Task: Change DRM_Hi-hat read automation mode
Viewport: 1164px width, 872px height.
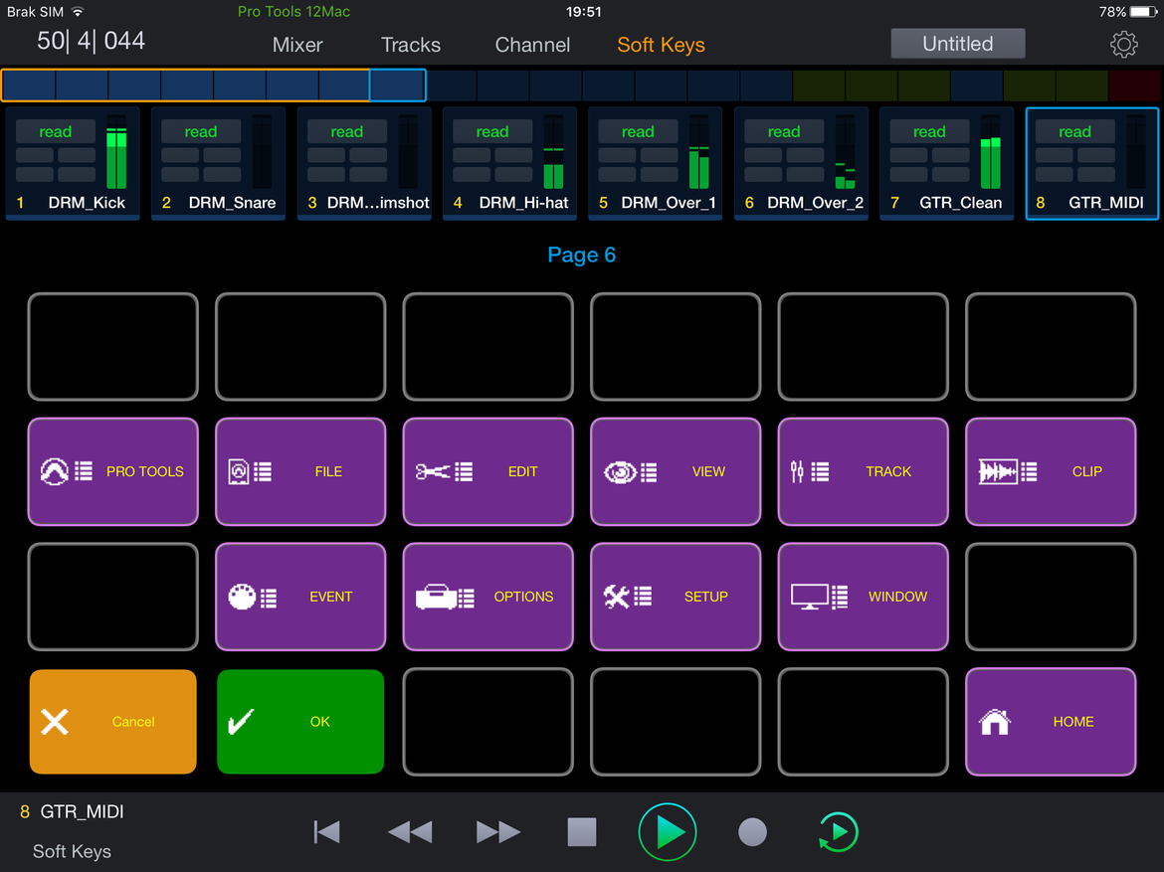Action: (x=492, y=131)
